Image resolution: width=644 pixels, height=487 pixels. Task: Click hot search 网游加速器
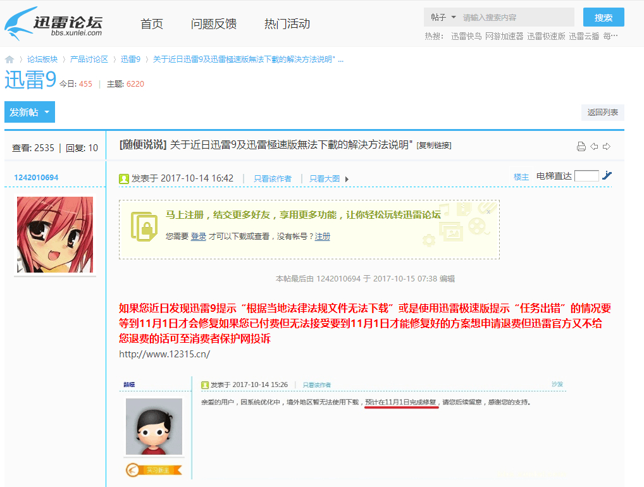(x=504, y=36)
